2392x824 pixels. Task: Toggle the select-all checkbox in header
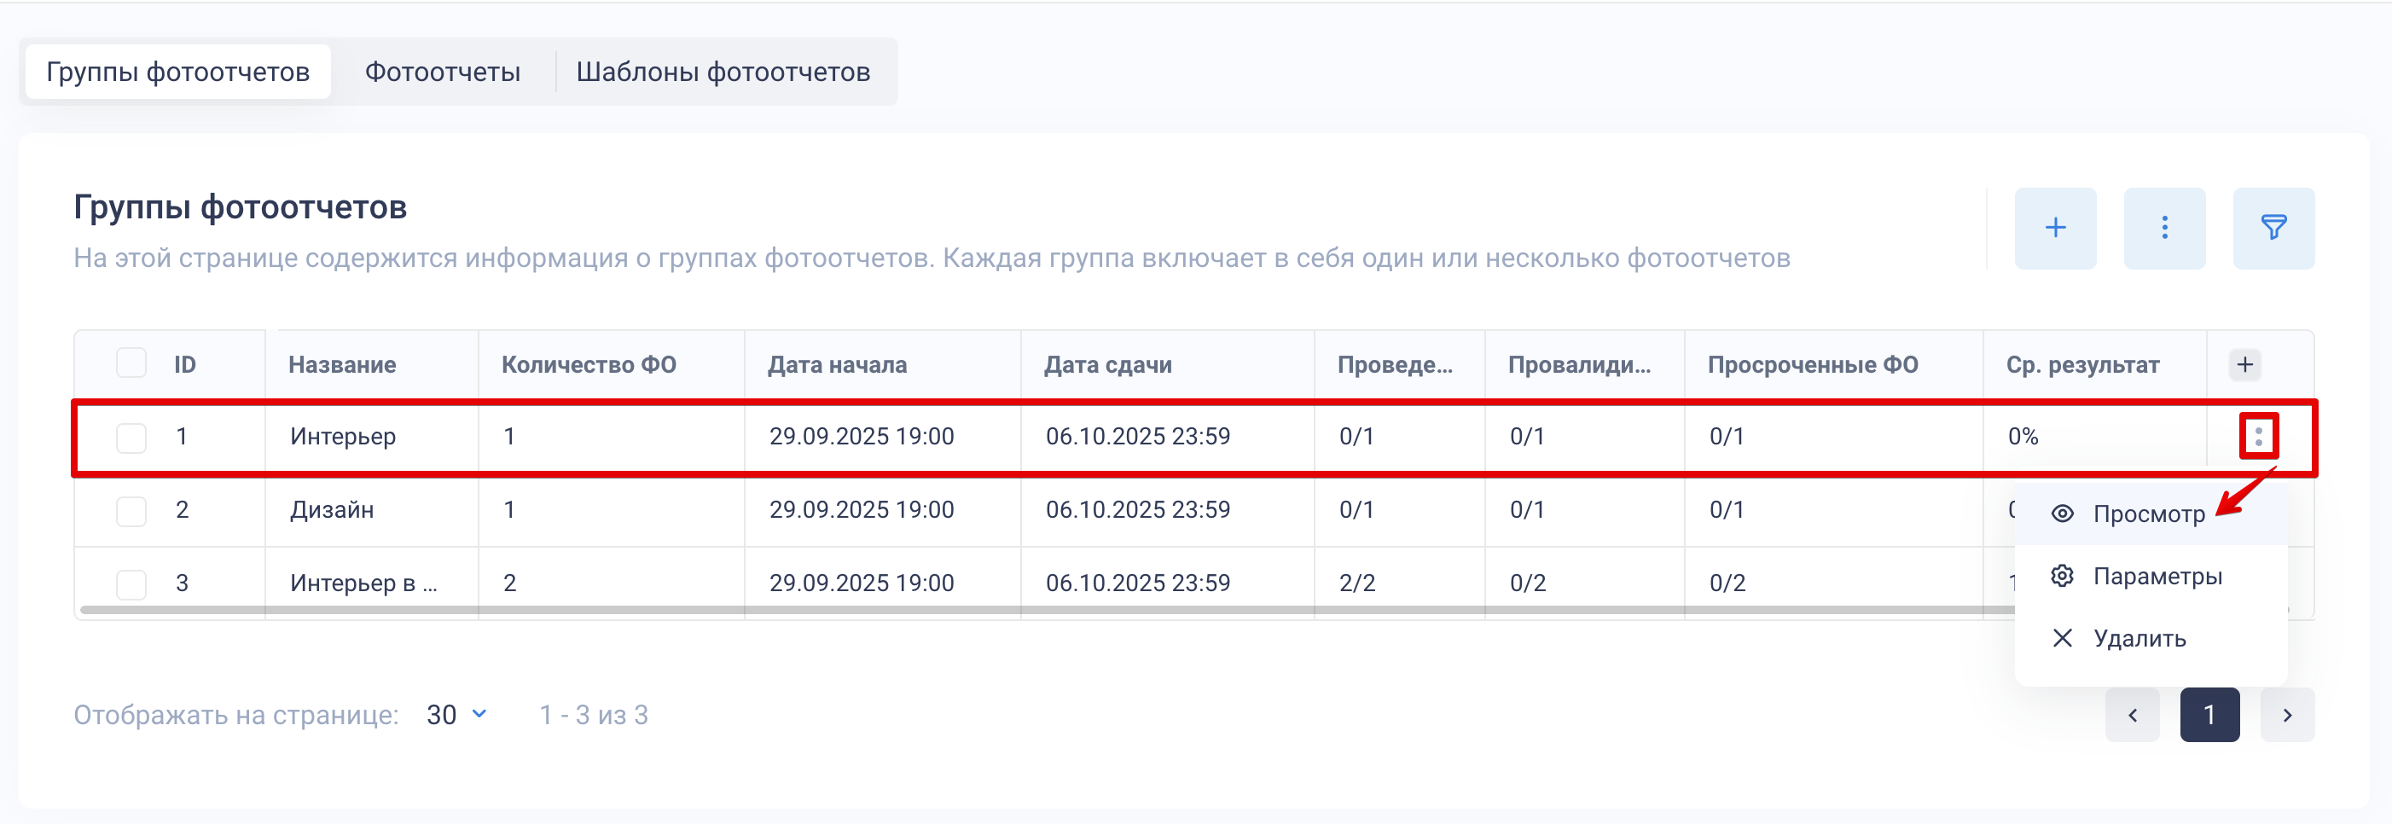(131, 363)
